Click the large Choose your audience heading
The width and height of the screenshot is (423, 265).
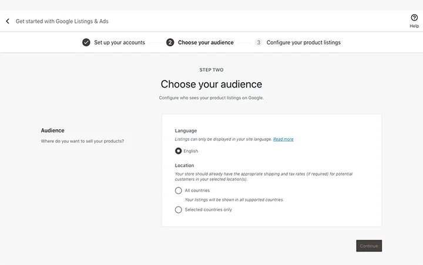(211, 84)
